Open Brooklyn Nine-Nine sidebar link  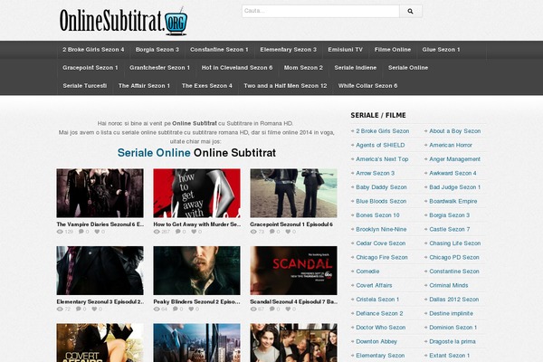pos(381,229)
